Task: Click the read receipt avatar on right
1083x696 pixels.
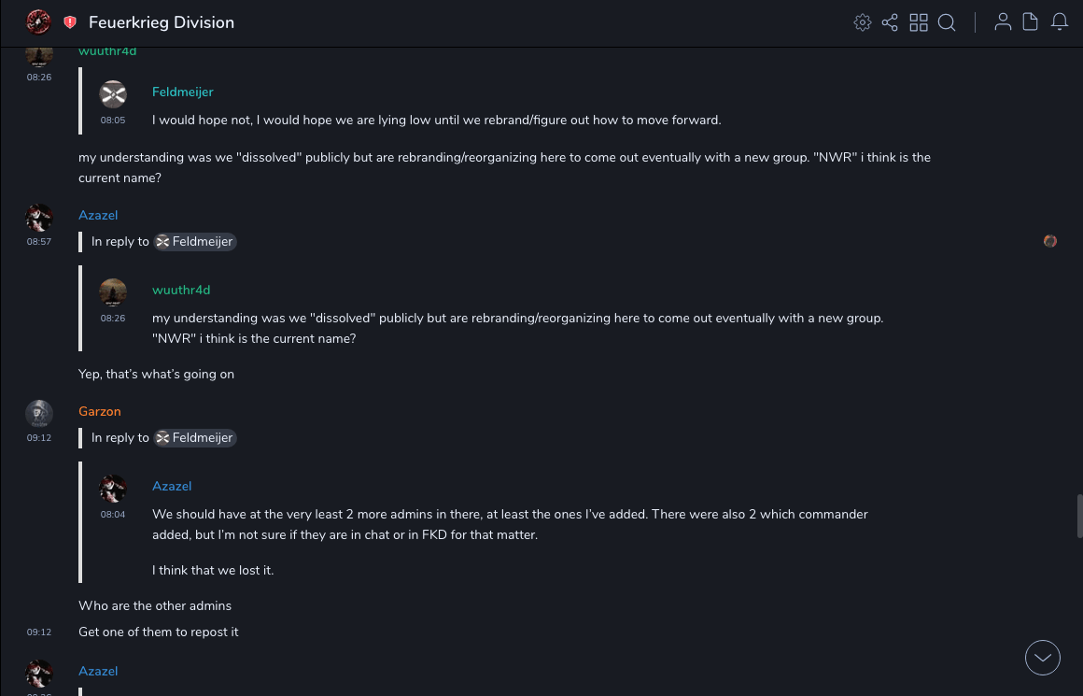Action: 1050,241
